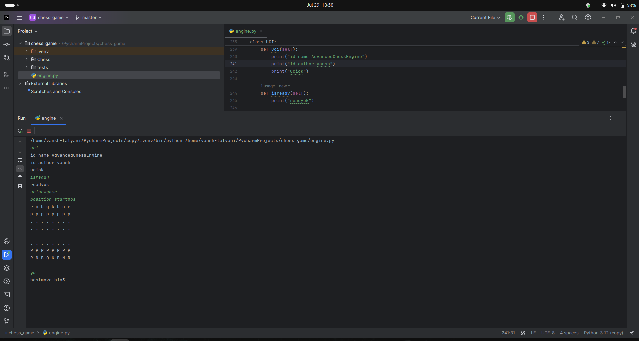Open Search Everywhere magnifier icon

(x=575, y=17)
